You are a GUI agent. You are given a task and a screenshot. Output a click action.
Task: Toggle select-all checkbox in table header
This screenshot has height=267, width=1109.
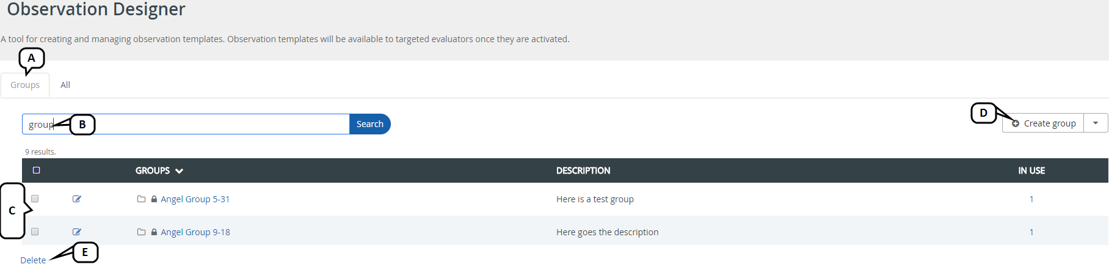point(37,170)
